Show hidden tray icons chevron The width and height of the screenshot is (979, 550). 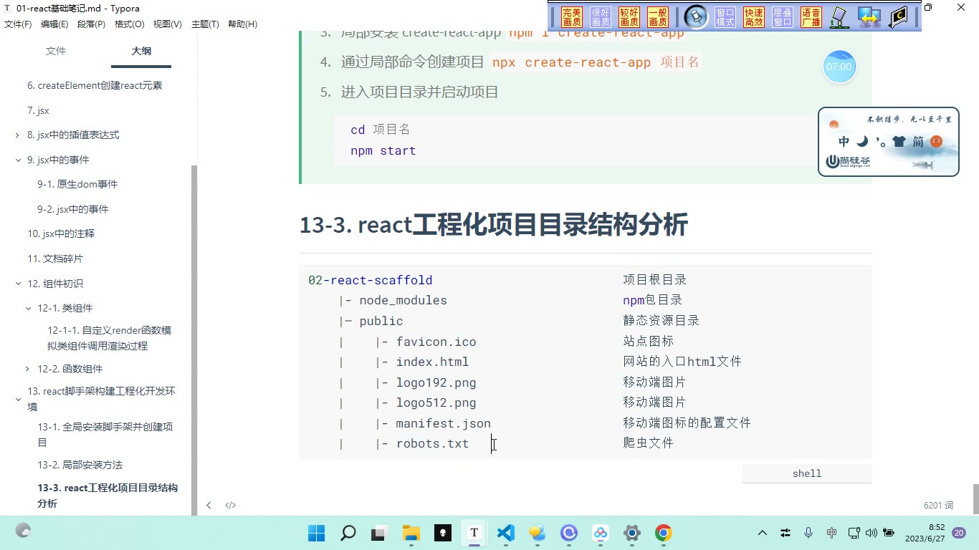(763, 533)
